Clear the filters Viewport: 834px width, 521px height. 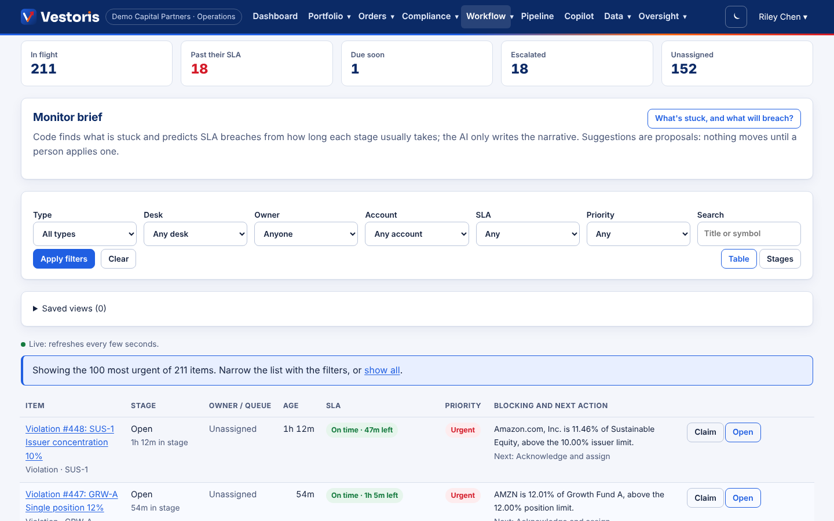(119, 259)
